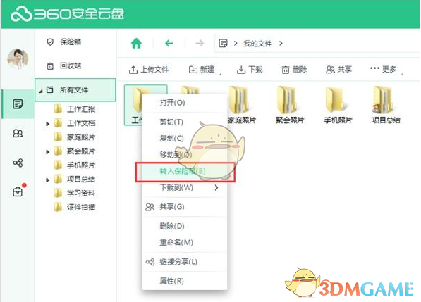This screenshot has width=421, height=302.
Task: Click the 上传文件 upload button
Action: click(149, 70)
